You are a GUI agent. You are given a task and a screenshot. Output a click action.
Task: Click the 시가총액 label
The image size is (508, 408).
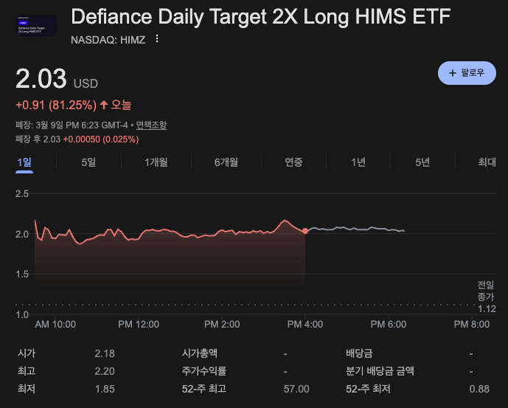point(200,353)
